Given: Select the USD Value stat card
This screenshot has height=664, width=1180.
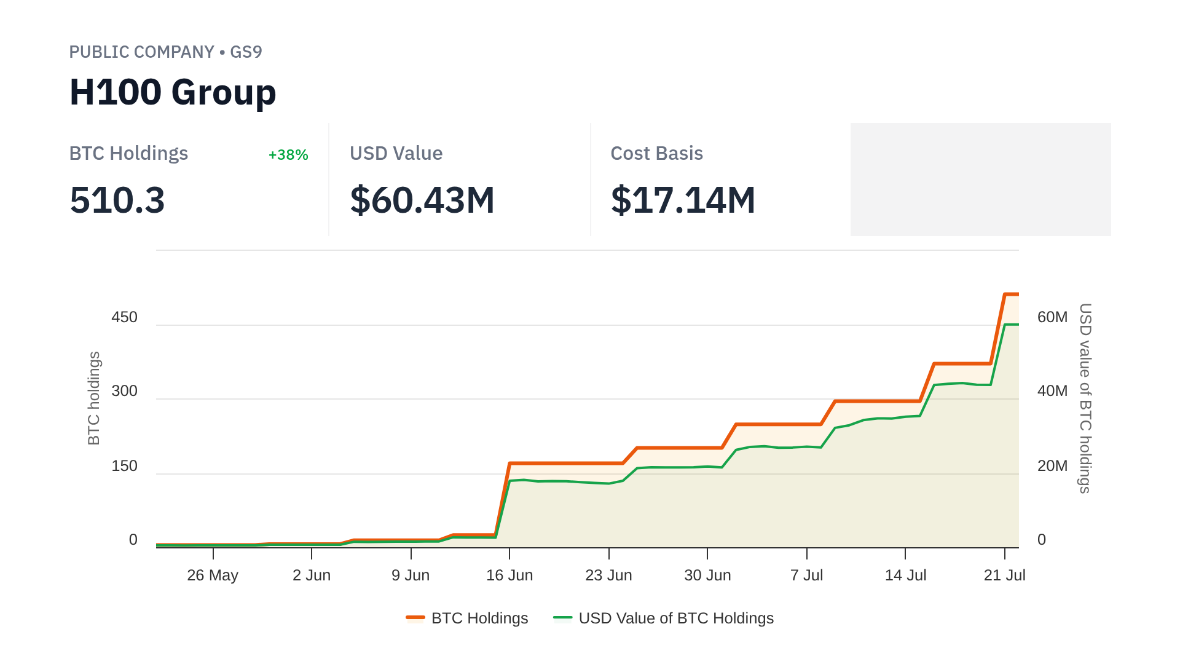Looking at the screenshot, I should (459, 180).
